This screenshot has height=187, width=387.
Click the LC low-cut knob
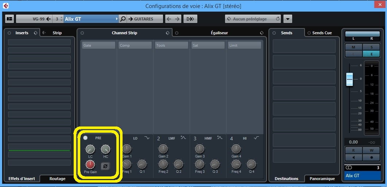coord(90,149)
